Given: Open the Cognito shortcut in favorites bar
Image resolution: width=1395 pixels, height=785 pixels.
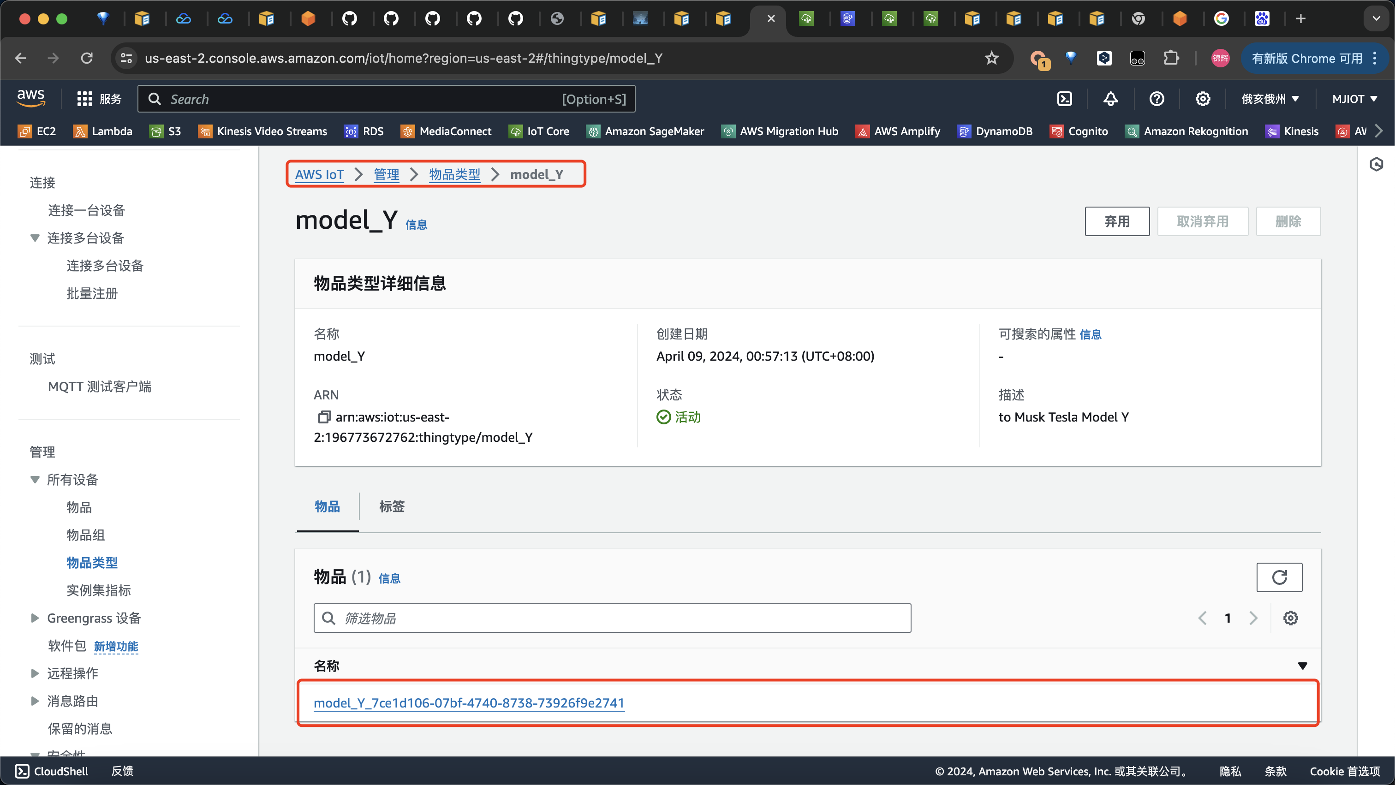Looking at the screenshot, I should pyautogui.click(x=1079, y=131).
